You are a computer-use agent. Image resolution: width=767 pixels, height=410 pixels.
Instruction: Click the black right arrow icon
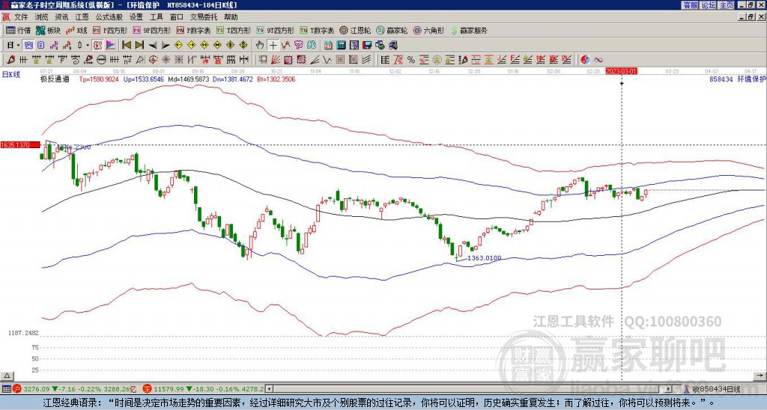click(166, 46)
